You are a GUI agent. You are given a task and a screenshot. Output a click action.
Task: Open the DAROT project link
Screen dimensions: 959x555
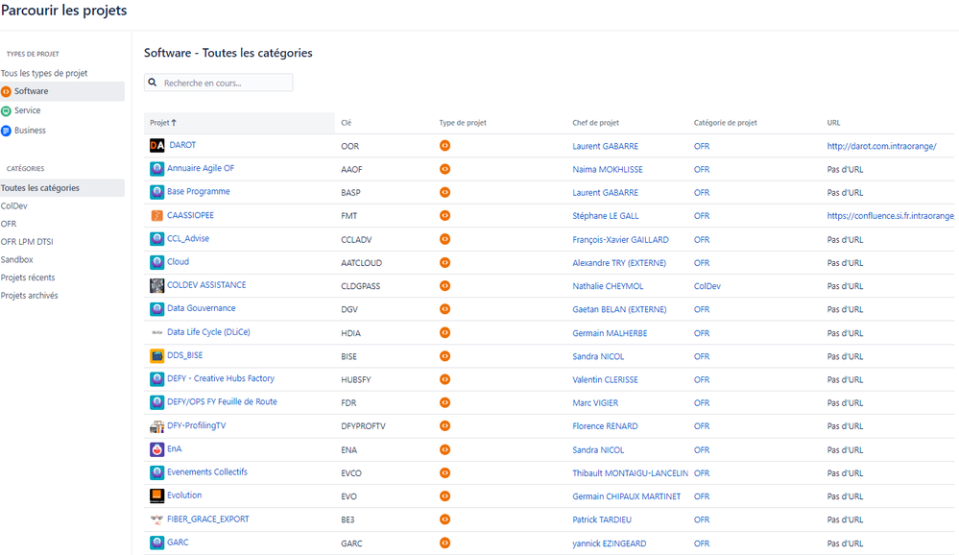pos(182,145)
